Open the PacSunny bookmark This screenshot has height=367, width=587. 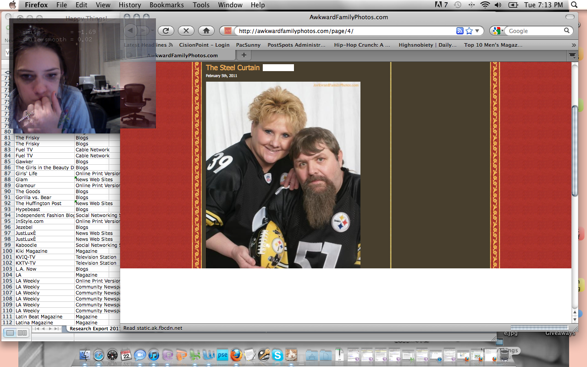click(x=248, y=45)
